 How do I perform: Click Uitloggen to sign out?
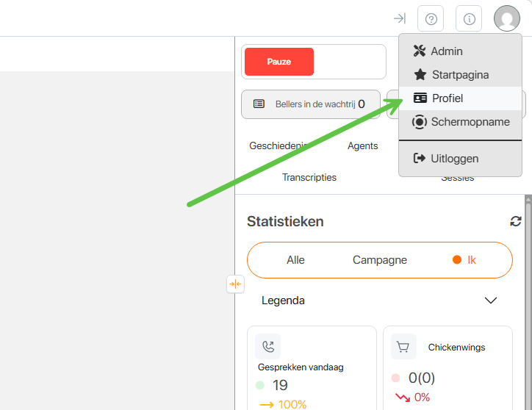[x=455, y=158]
